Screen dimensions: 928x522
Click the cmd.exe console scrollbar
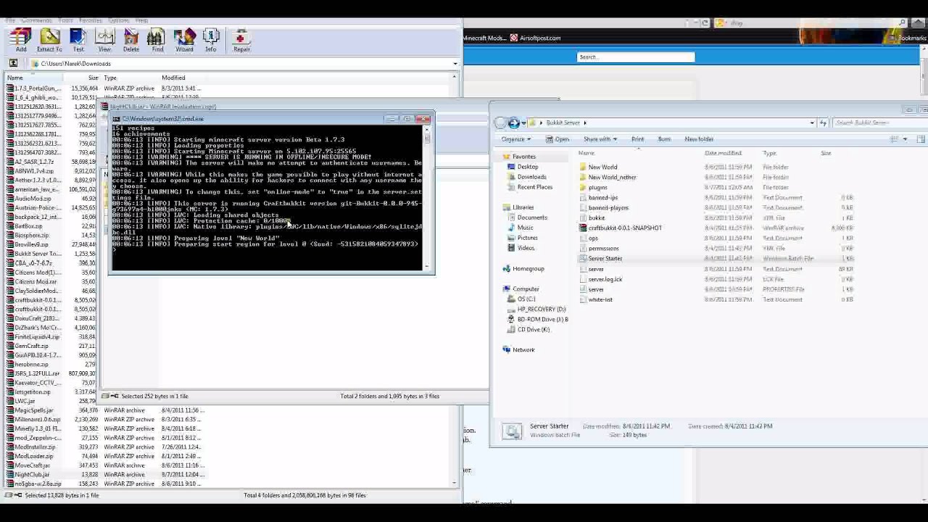[x=428, y=196]
